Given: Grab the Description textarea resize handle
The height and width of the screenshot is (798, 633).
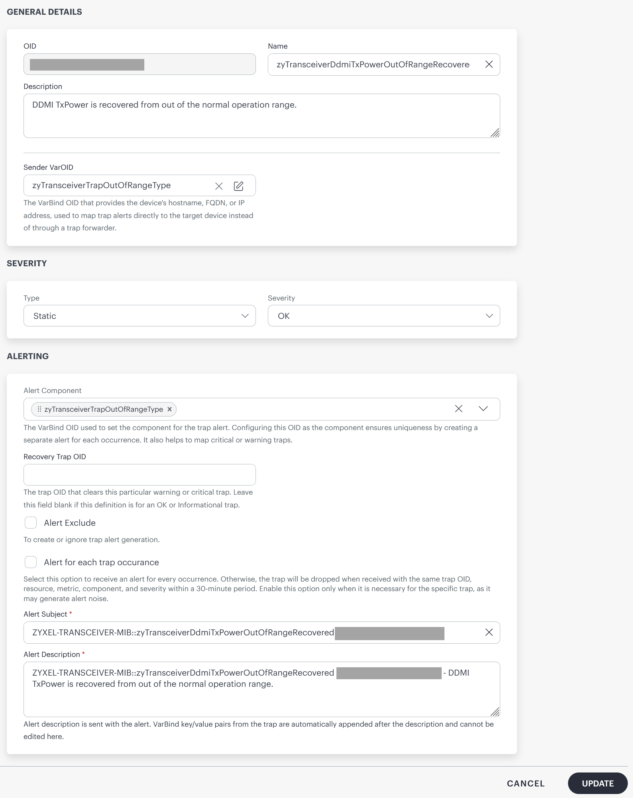Looking at the screenshot, I should click(495, 133).
